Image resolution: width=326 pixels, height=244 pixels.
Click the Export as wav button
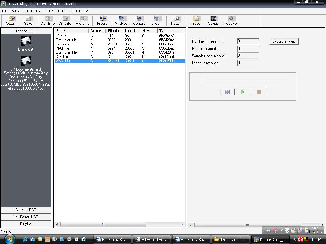click(284, 41)
